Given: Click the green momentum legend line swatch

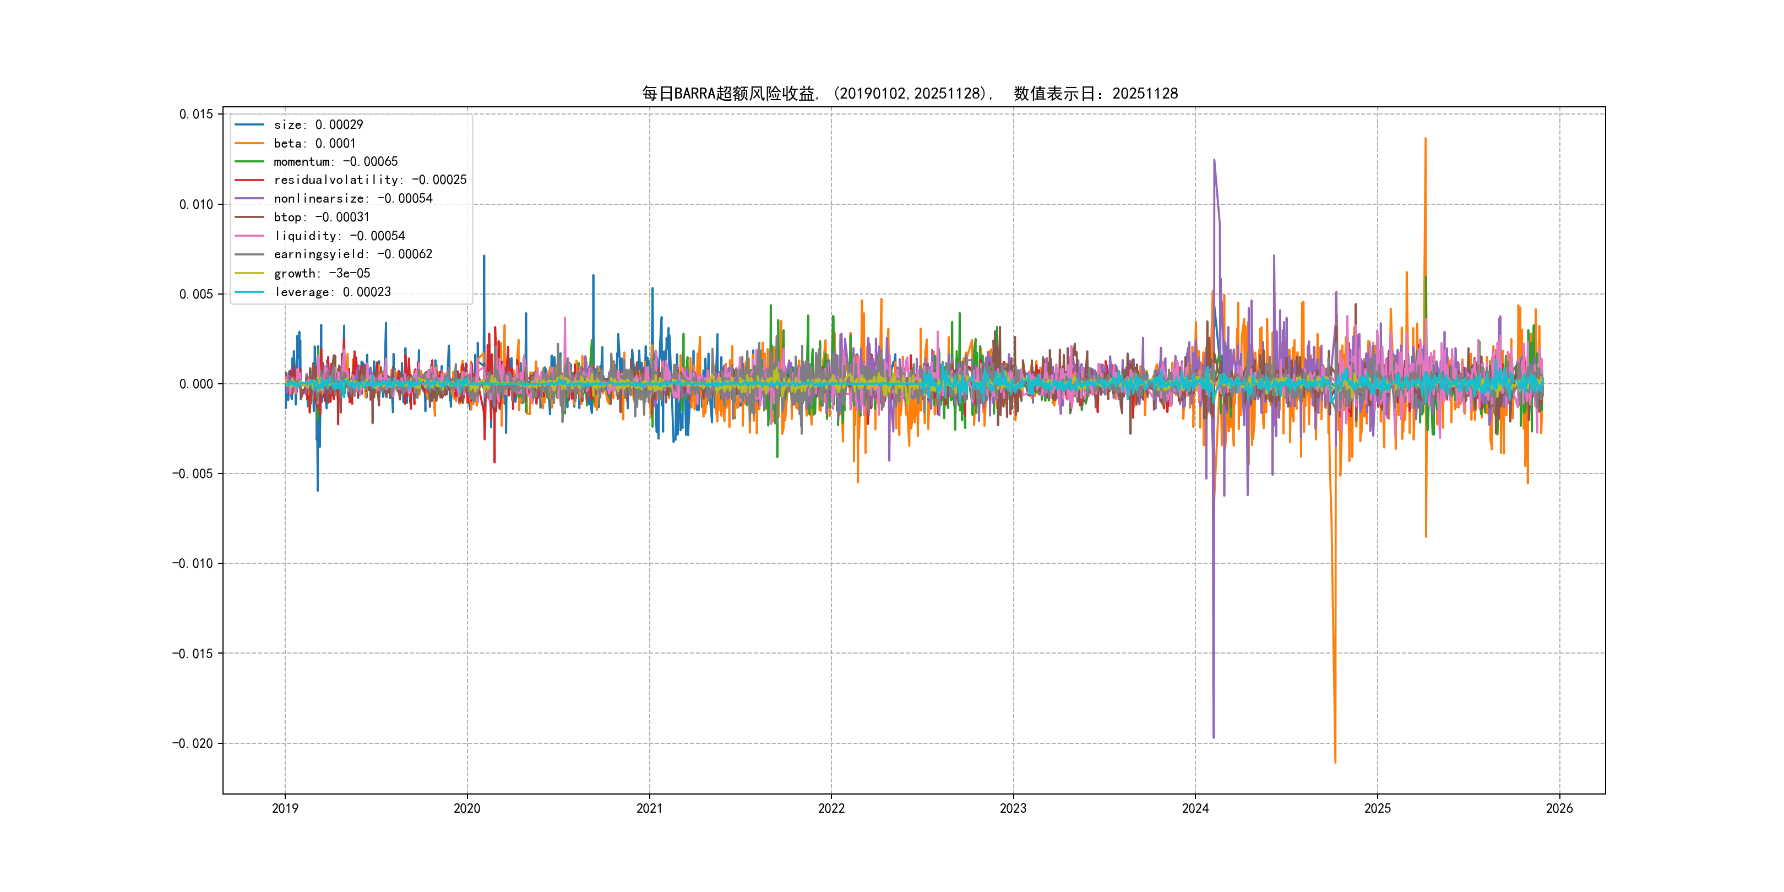Looking at the screenshot, I should pos(249,161).
